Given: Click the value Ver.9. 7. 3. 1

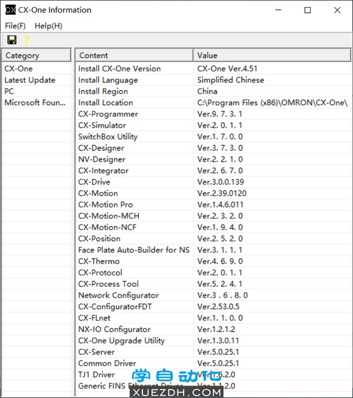Looking at the screenshot, I should [x=219, y=114].
